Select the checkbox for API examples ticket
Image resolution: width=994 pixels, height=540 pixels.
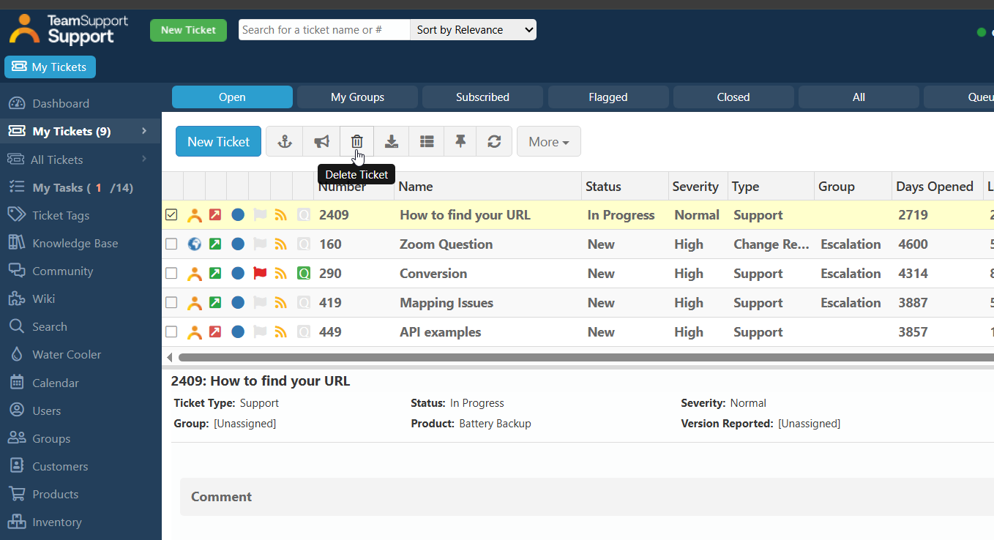[x=171, y=332]
